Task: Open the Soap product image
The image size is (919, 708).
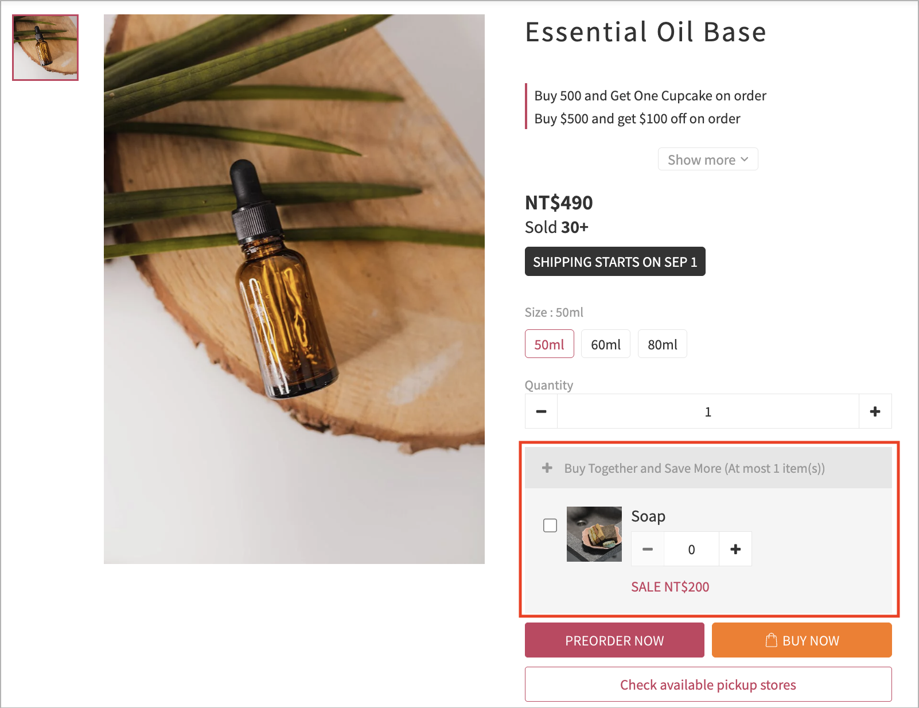Action: tap(594, 534)
